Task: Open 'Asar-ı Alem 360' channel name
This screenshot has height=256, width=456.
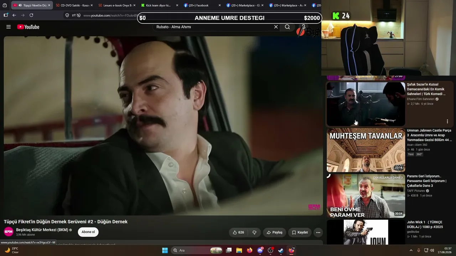Action: (x=417, y=145)
